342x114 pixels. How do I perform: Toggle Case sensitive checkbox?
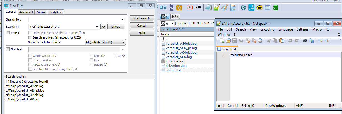[x=30, y=60]
